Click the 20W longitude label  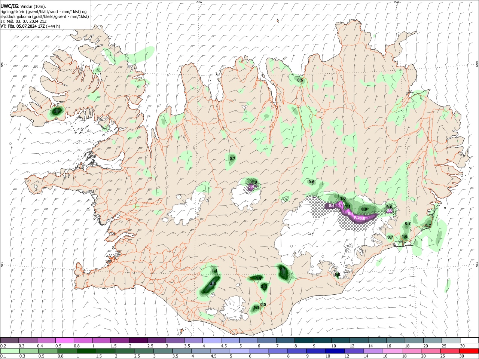pyautogui.click(x=199, y=2)
